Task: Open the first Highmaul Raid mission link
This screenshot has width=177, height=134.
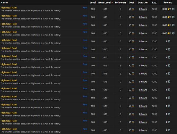Action: pyautogui.click(x=9, y=7)
